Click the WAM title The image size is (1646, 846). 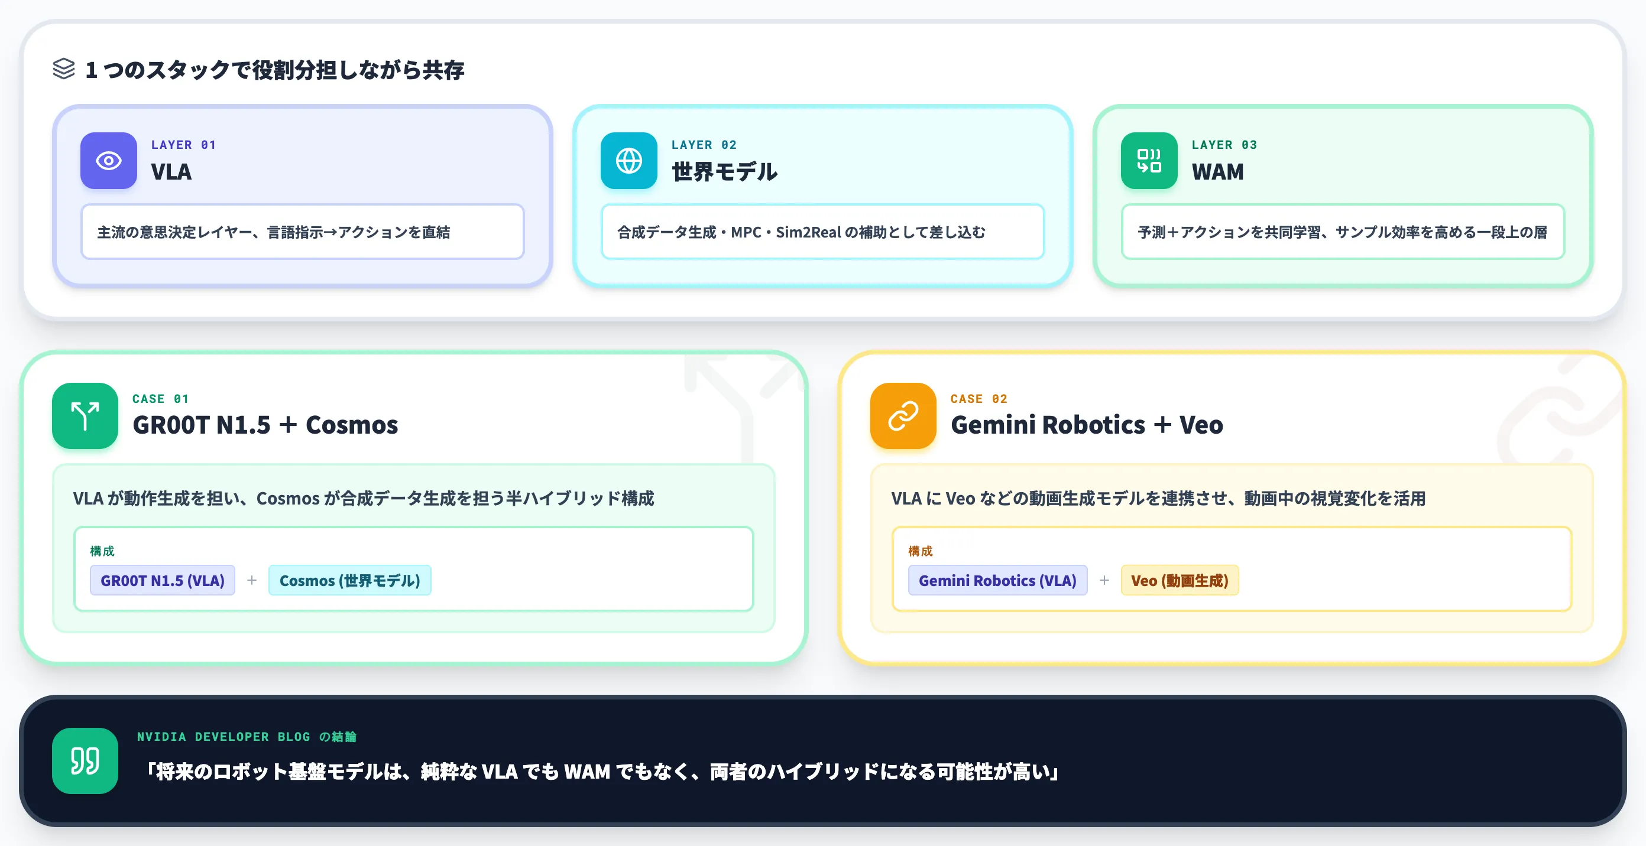[x=1217, y=172]
